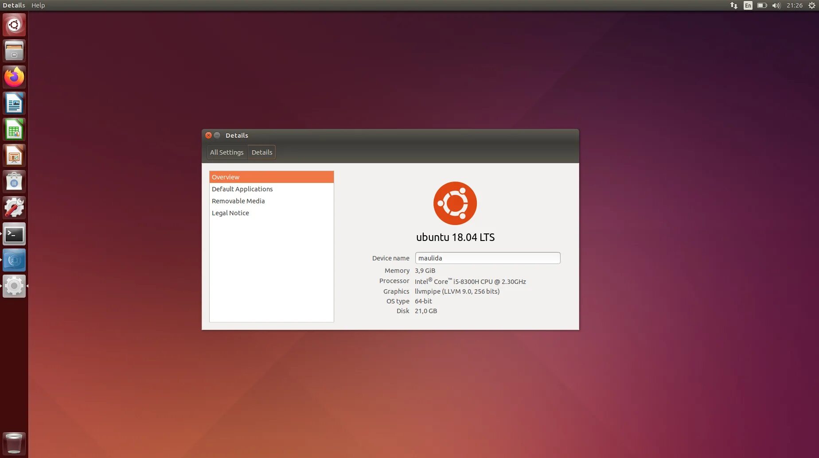
Task: Open the Details menu in top bar
Action: (x=14, y=5)
